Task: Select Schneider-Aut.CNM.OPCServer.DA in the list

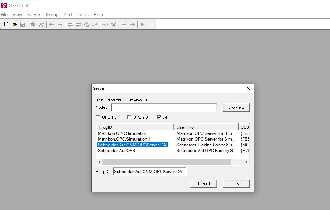Action: click(x=132, y=145)
